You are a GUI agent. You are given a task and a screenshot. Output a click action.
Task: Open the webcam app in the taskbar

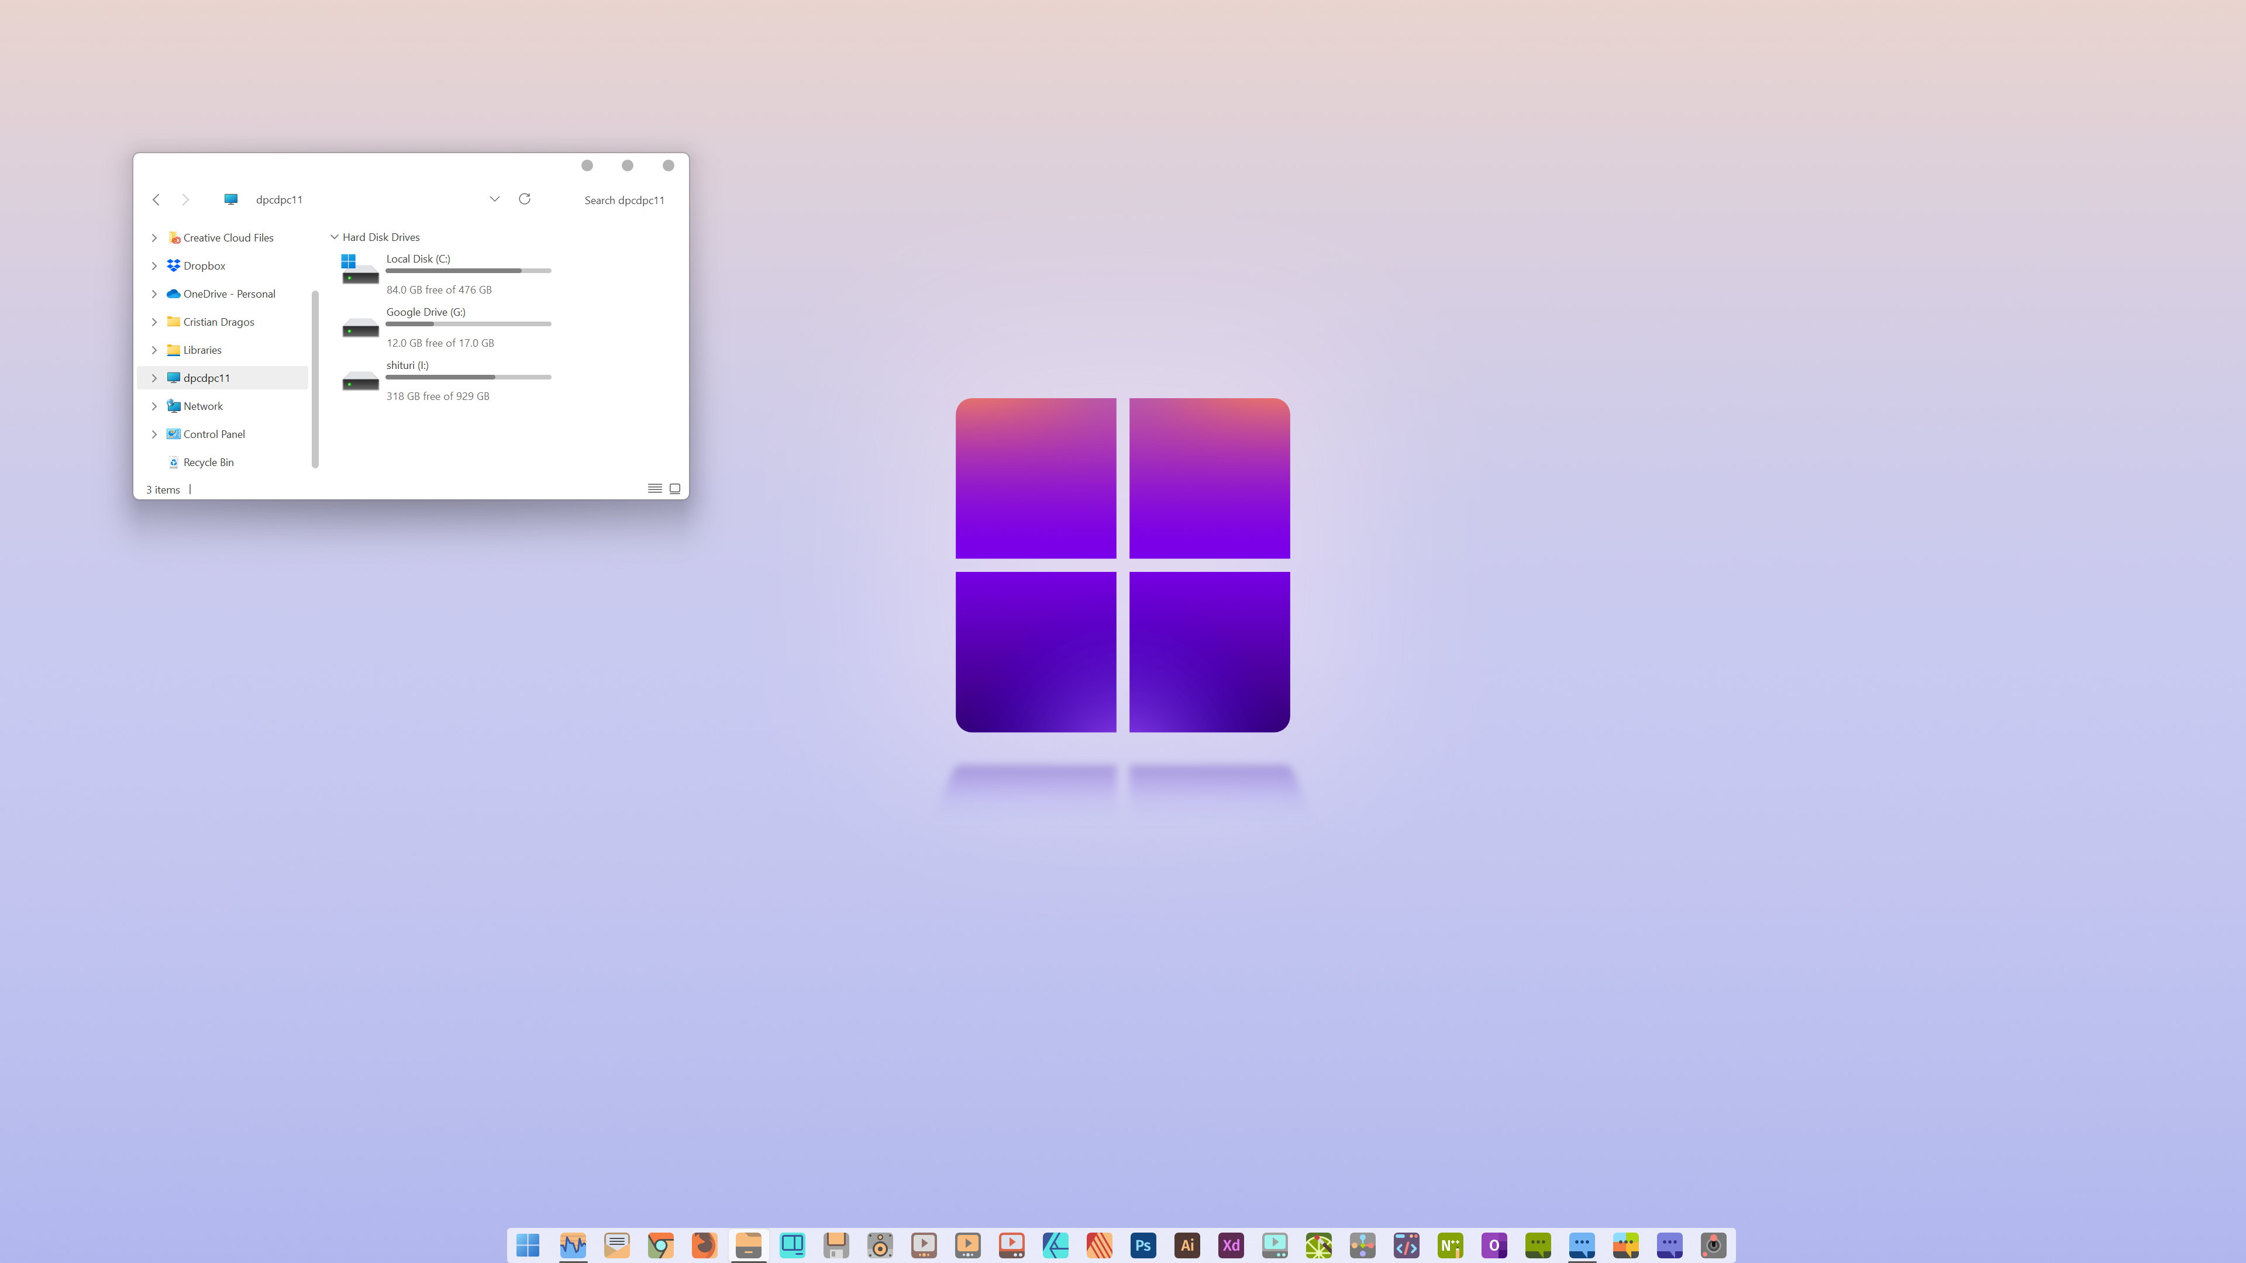(x=1713, y=1245)
